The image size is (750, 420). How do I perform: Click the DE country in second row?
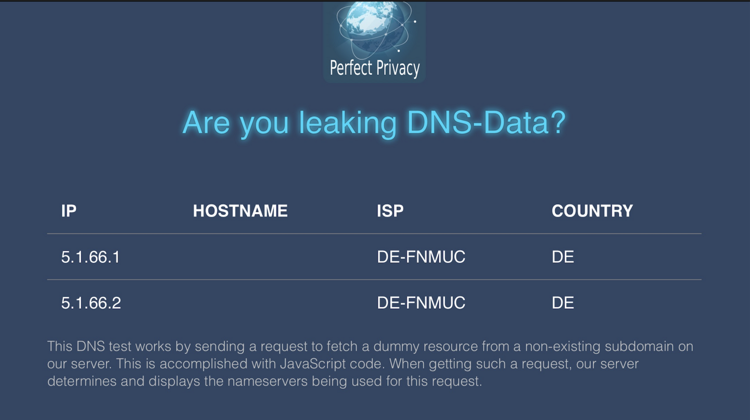pos(563,303)
